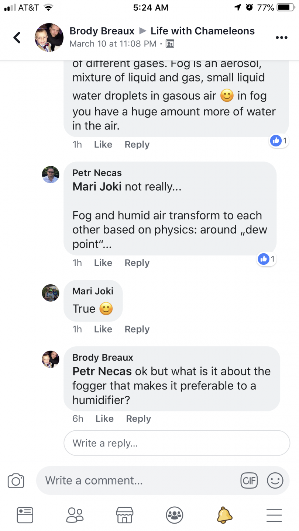Tap the "Write a reply..." field
Screen dimensions: 299x531
(x=177, y=443)
